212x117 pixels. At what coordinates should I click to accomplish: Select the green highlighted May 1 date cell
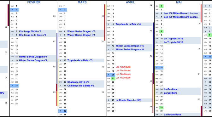[x=161, y=6]
